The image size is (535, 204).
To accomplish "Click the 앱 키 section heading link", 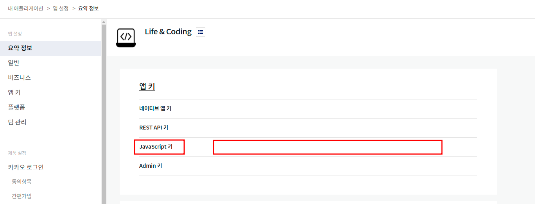I will click(x=147, y=87).
